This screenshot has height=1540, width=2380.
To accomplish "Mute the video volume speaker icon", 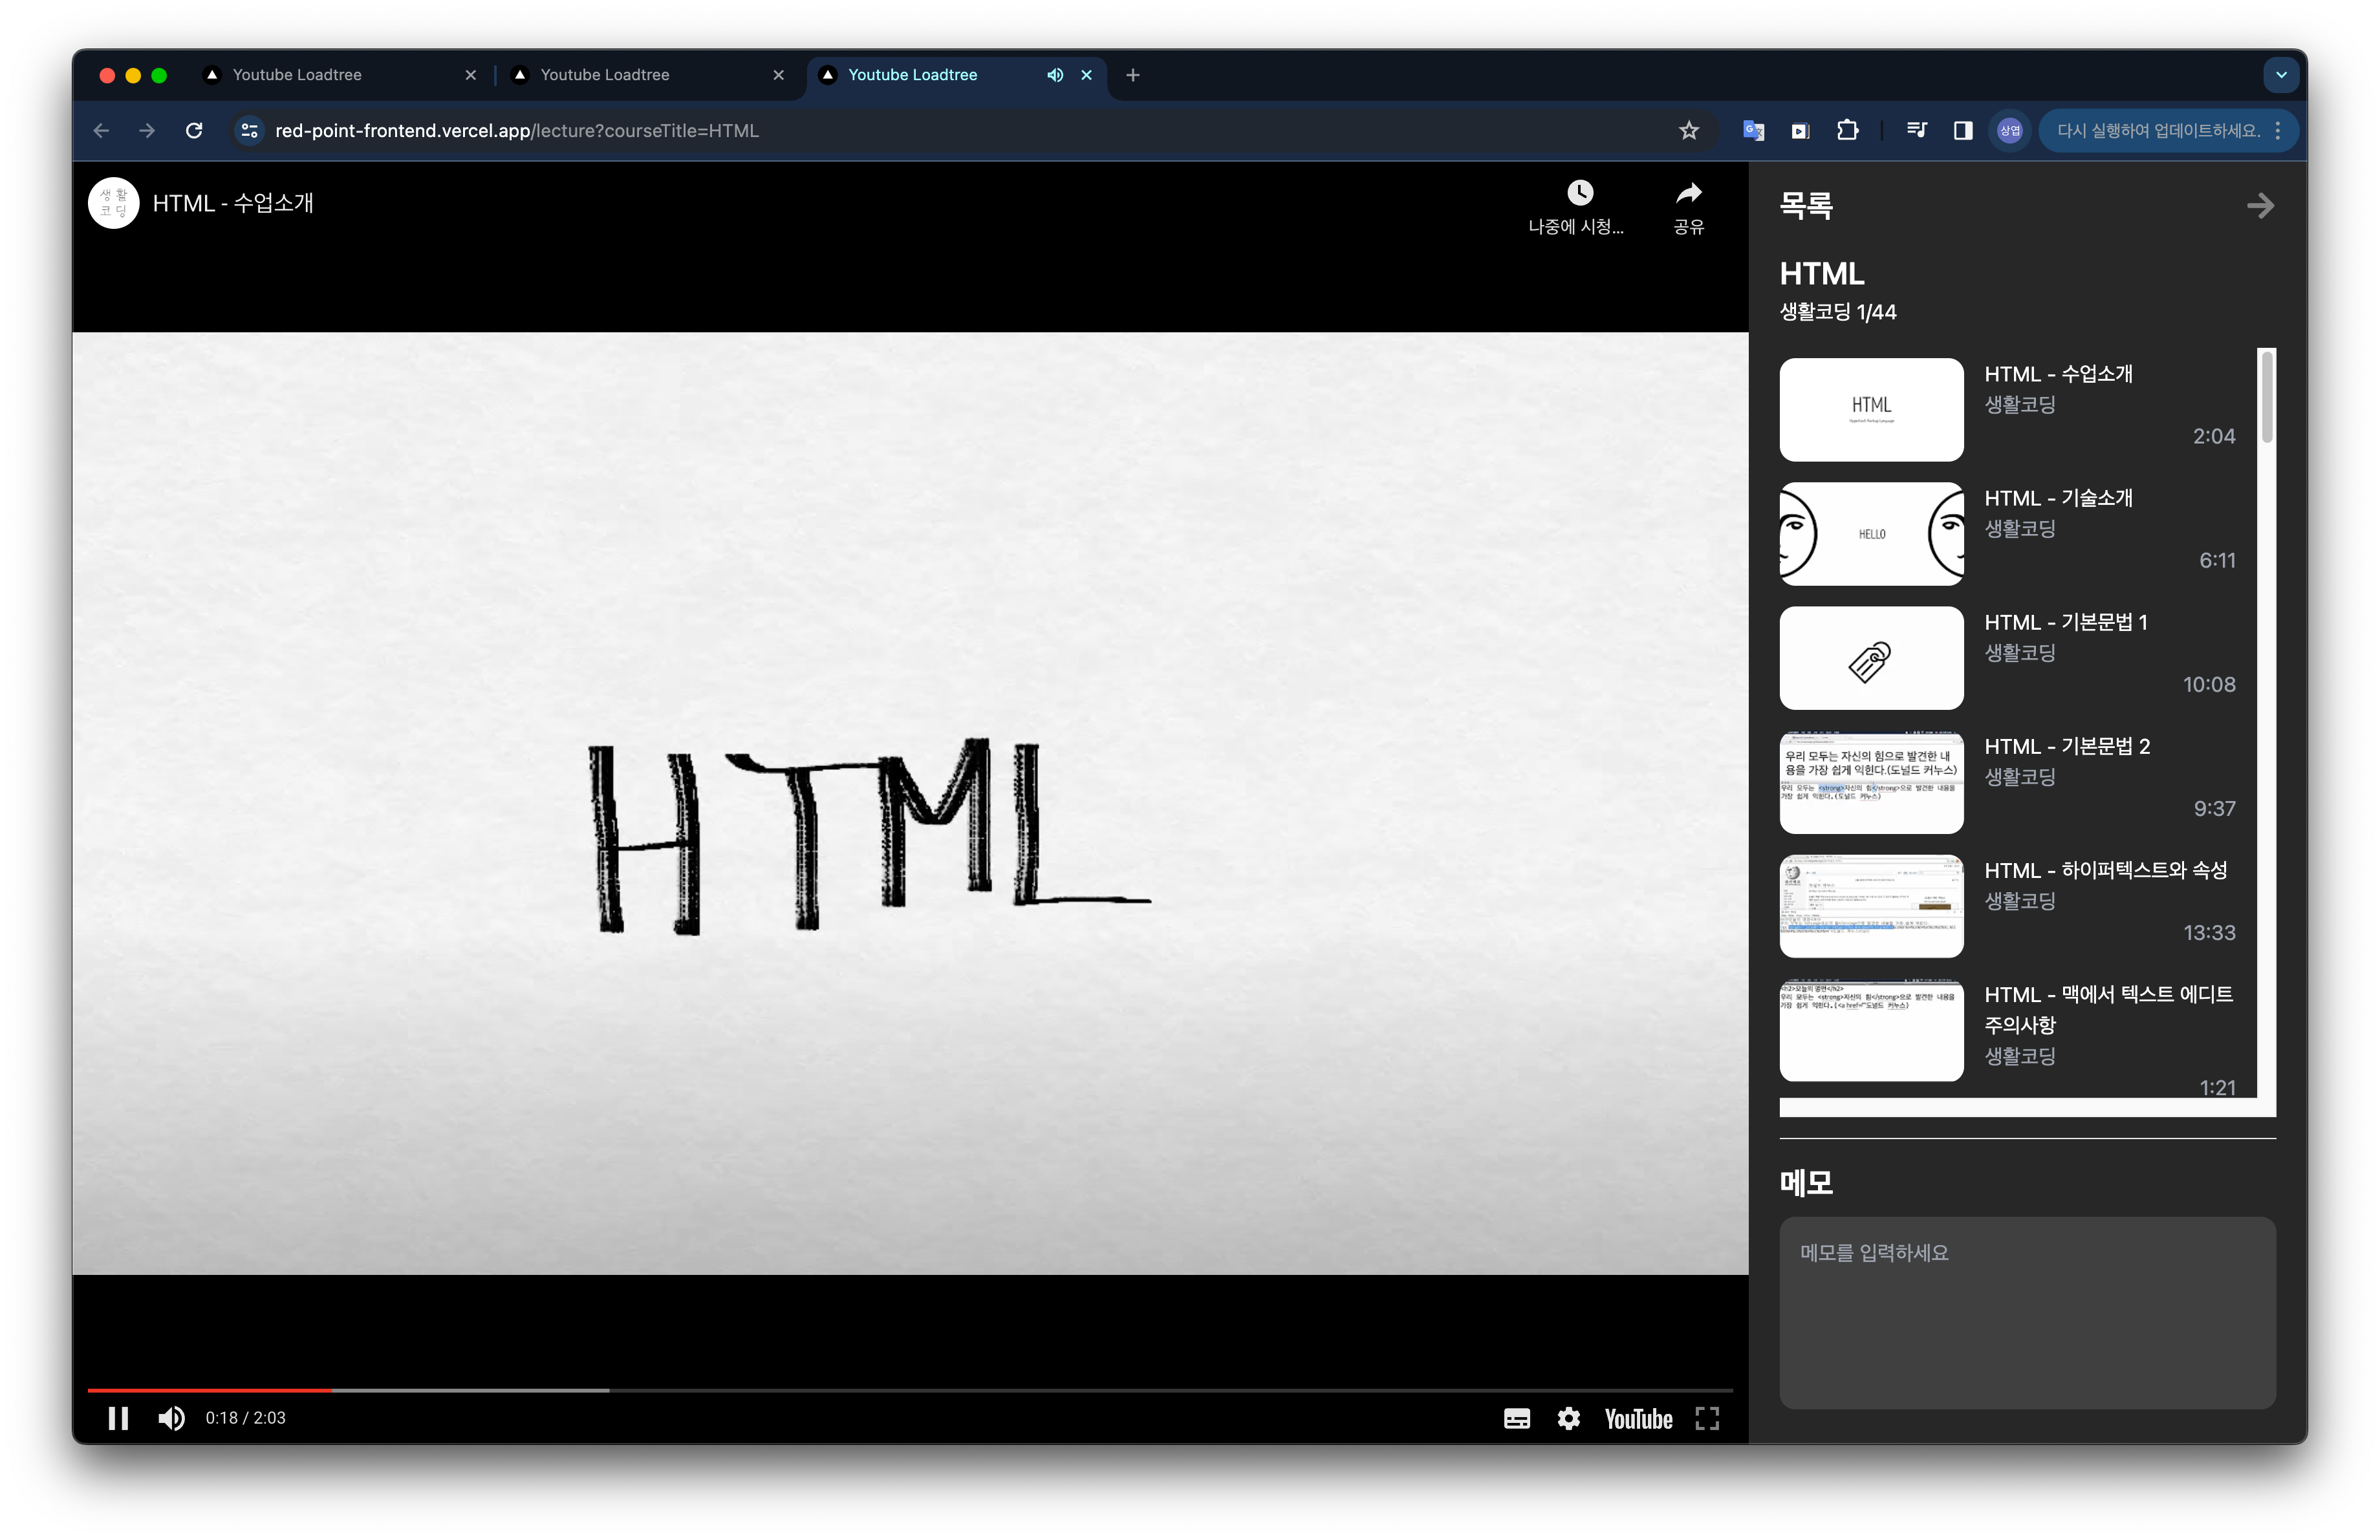I will click(171, 1418).
